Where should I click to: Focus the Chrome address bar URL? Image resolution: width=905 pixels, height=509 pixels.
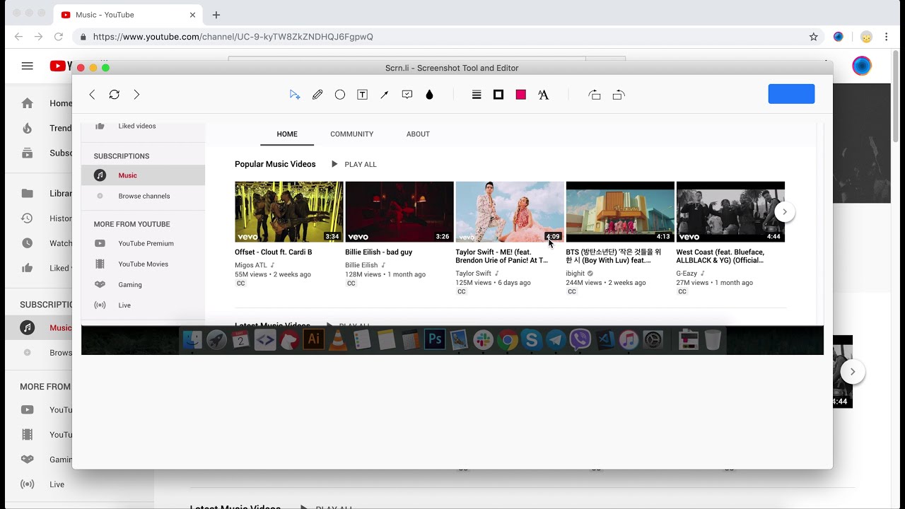tap(233, 37)
